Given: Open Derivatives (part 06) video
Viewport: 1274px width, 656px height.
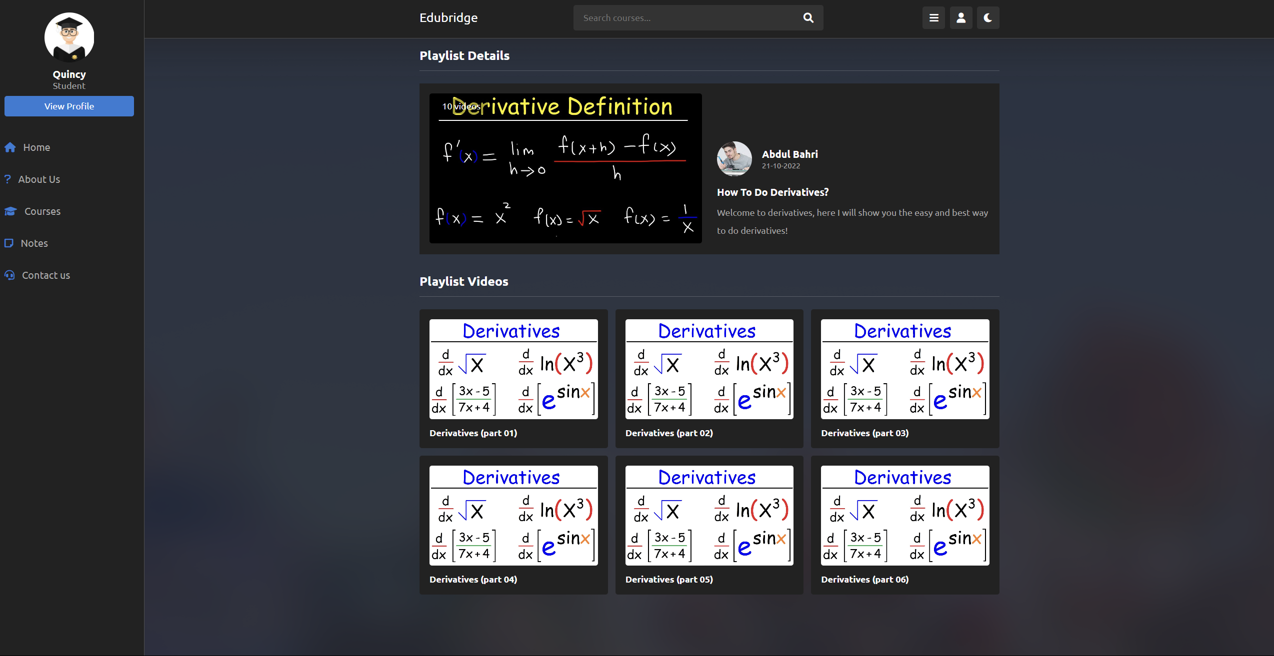Looking at the screenshot, I should (904, 515).
